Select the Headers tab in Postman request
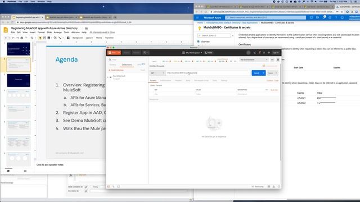360x202 pixels. click(178, 81)
